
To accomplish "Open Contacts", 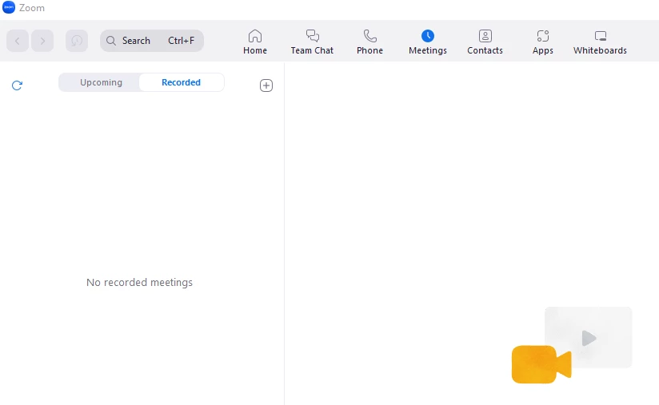I will [485, 42].
